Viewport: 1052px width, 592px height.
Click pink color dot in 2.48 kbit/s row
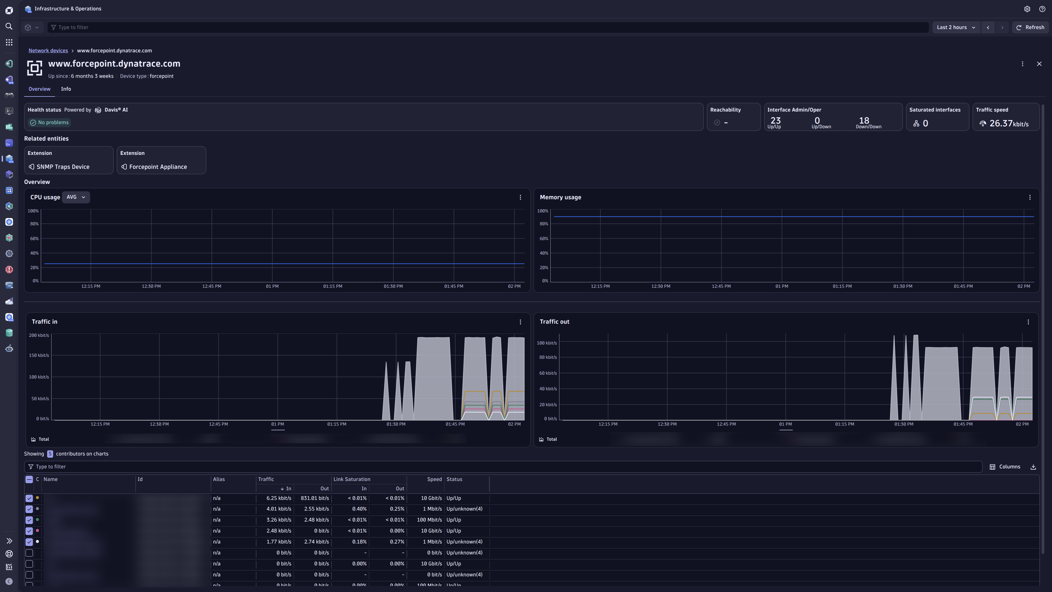coord(38,531)
